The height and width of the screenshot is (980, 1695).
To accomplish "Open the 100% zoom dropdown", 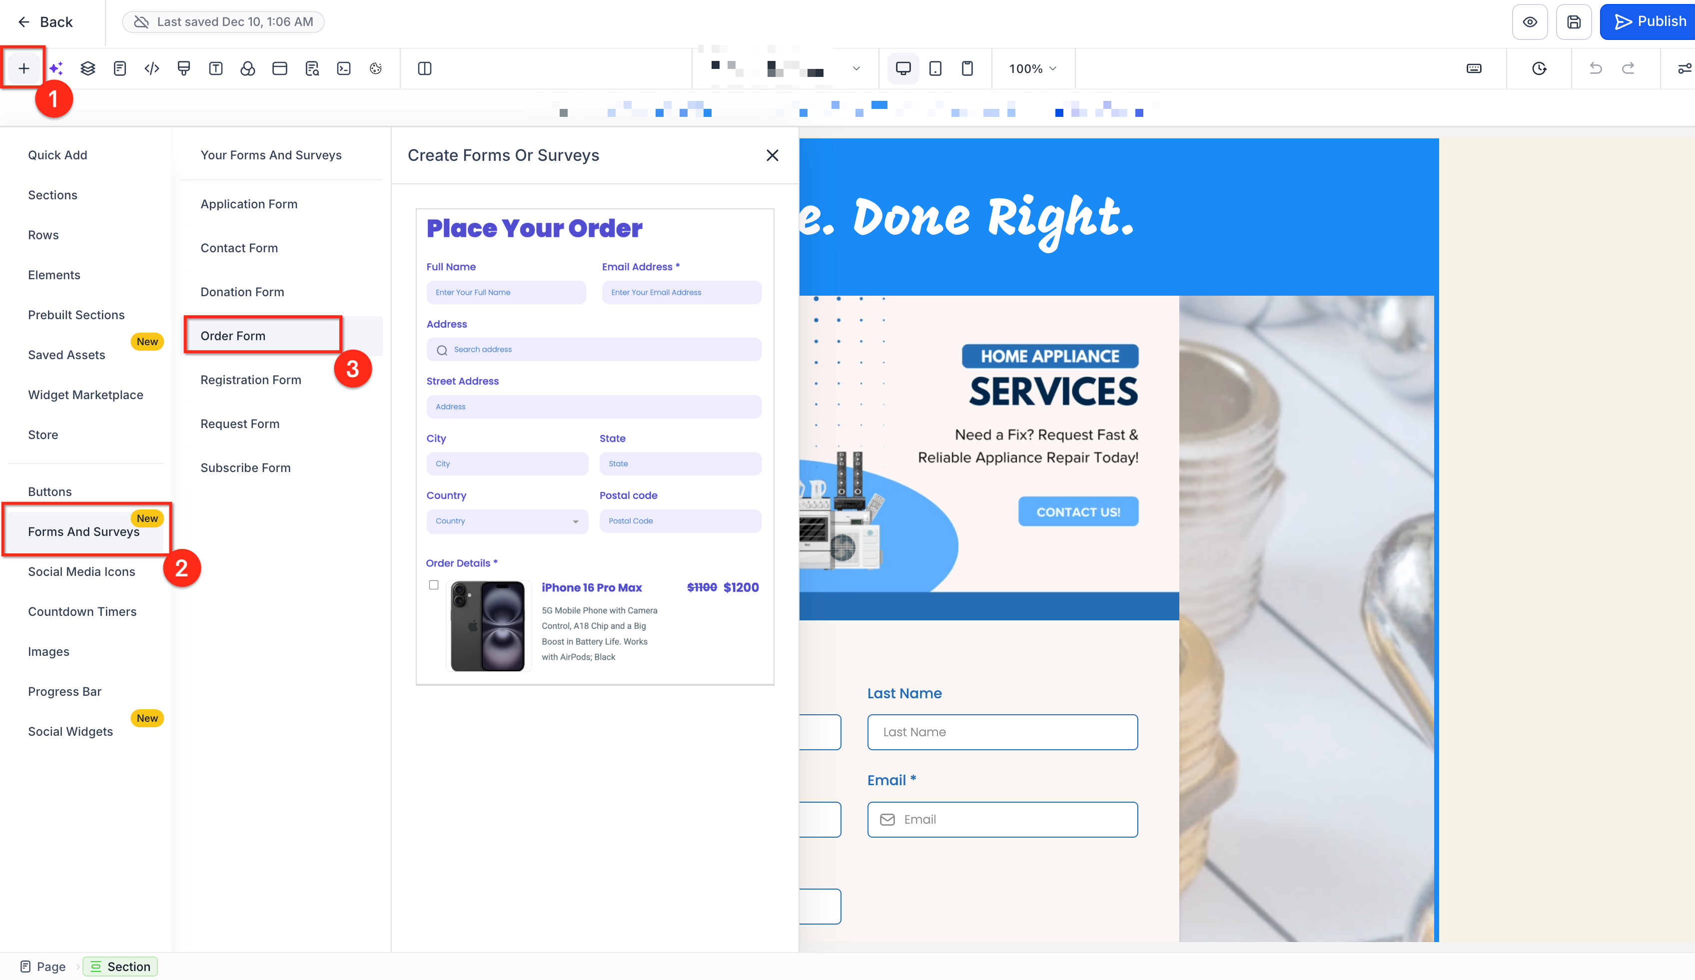I will 1032,68.
